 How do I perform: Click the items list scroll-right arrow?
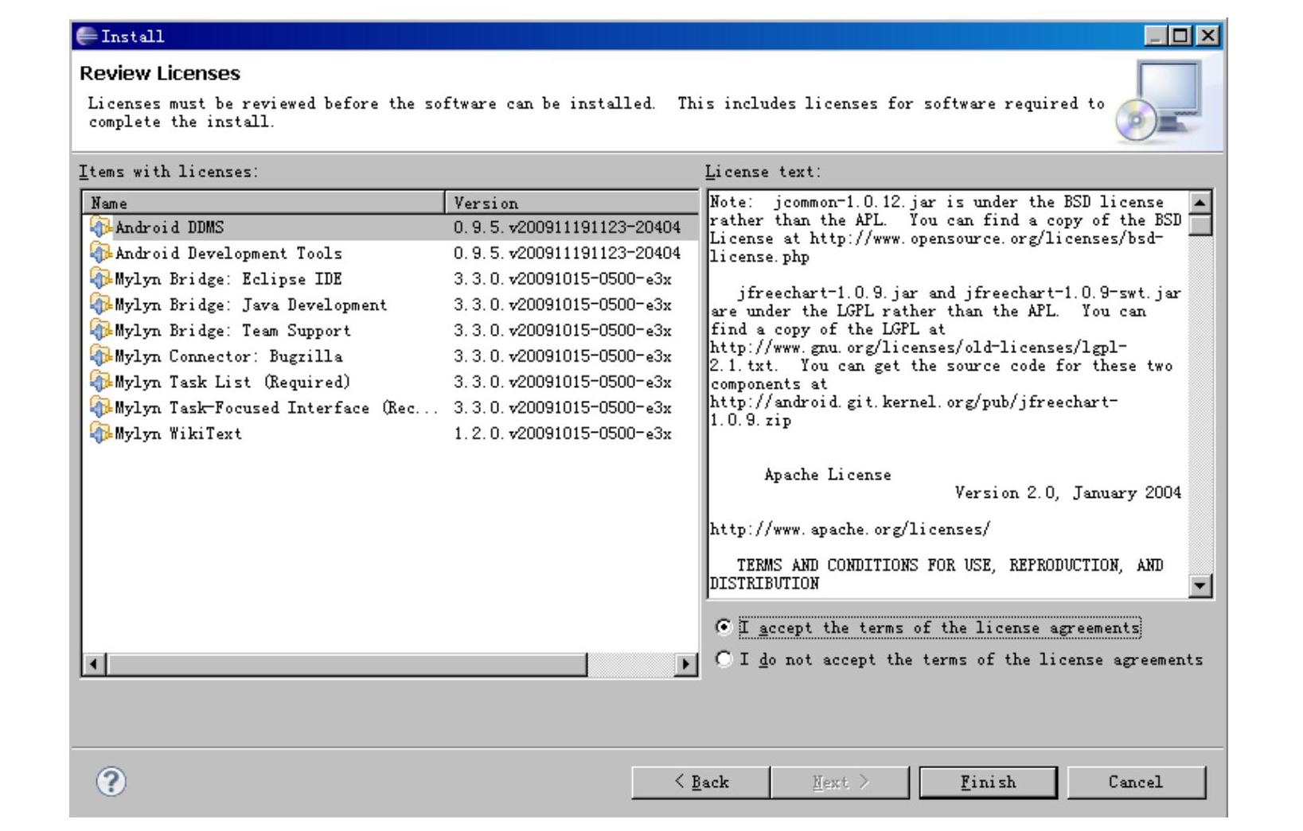click(x=685, y=664)
